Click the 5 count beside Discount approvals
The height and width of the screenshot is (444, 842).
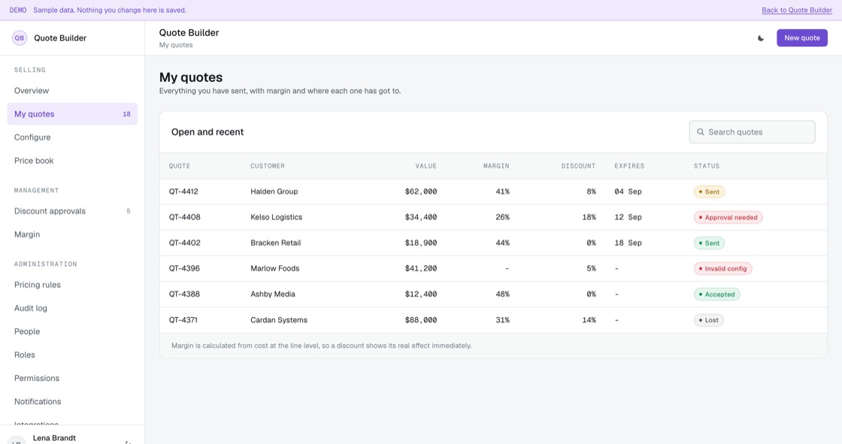pos(129,211)
